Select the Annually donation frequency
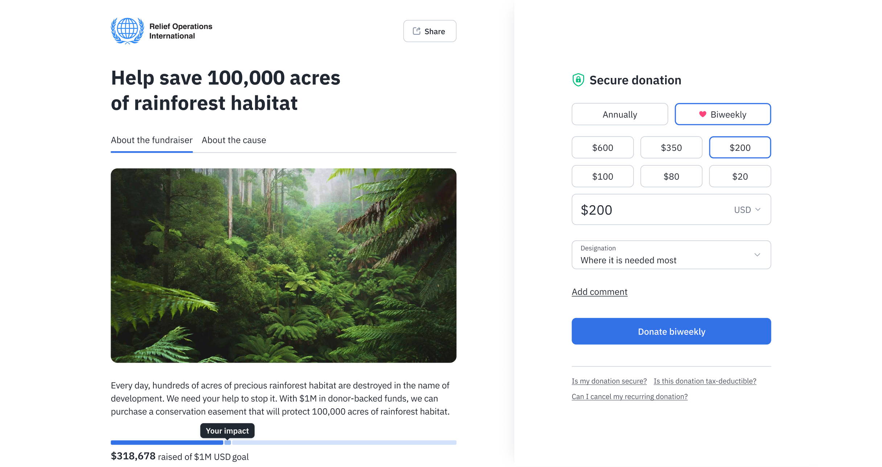The image size is (882, 467). [619, 114]
